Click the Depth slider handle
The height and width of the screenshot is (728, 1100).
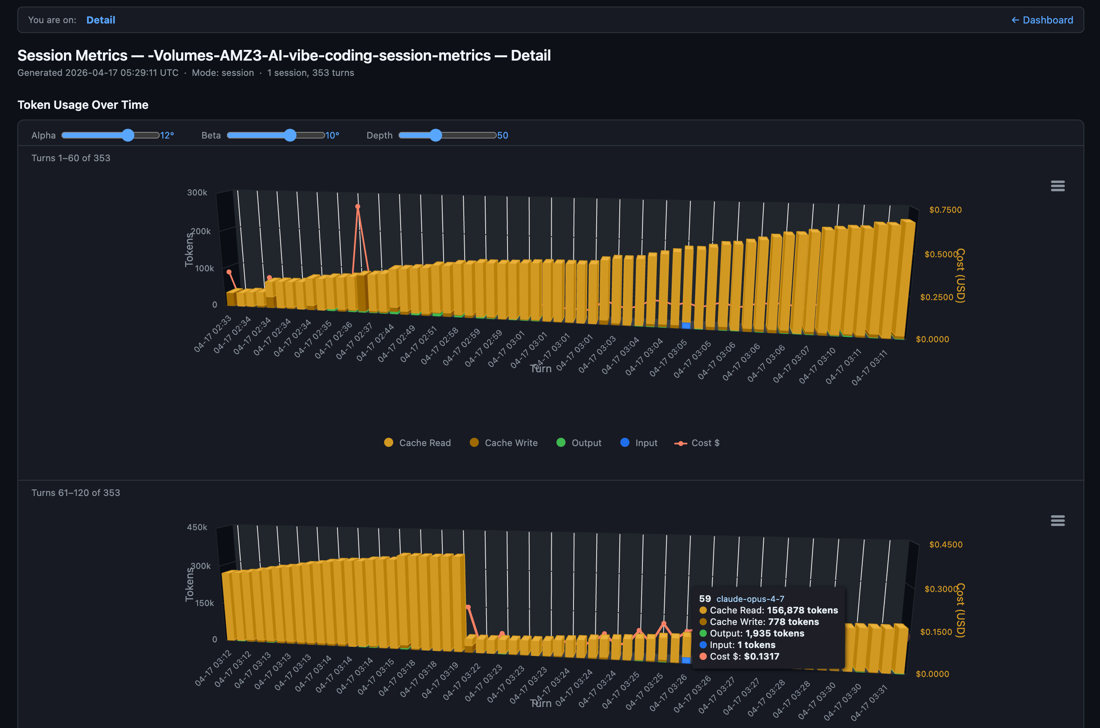coord(435,135)
